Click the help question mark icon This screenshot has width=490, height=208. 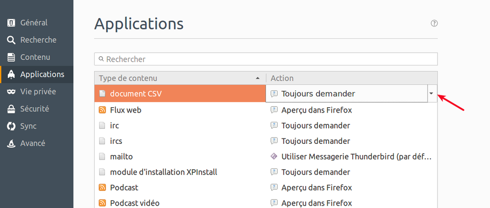coord(434,23)
